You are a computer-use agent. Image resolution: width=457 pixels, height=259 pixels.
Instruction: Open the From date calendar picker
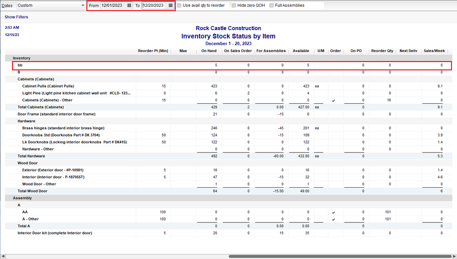[x=129, y=5]
